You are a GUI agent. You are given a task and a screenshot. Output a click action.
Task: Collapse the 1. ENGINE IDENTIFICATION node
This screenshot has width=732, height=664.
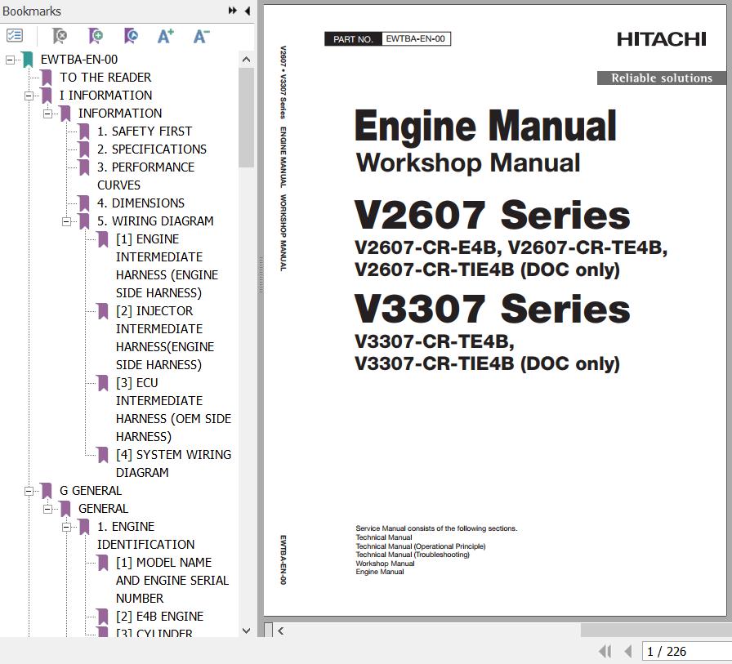pyautogui.click(x=67, y=527)
